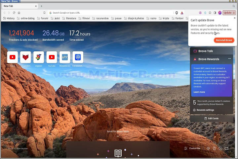Click the Edit Cards button
This screenshot has width=238, height=159.
pyautogui.click(x=212, y=118)
